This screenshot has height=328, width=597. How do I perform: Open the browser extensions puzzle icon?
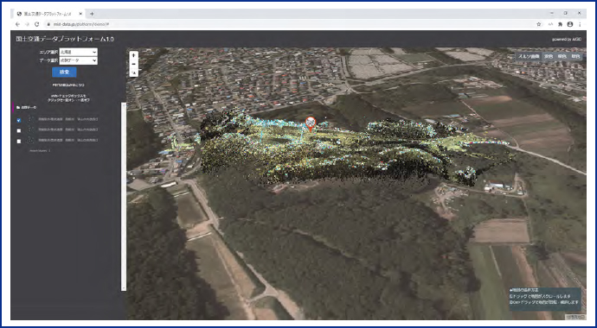560,24
